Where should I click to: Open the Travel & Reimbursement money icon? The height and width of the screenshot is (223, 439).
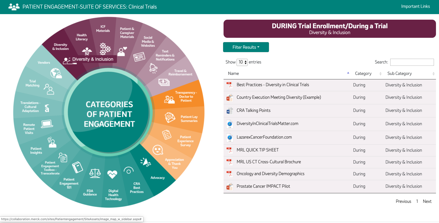(164, 82)
